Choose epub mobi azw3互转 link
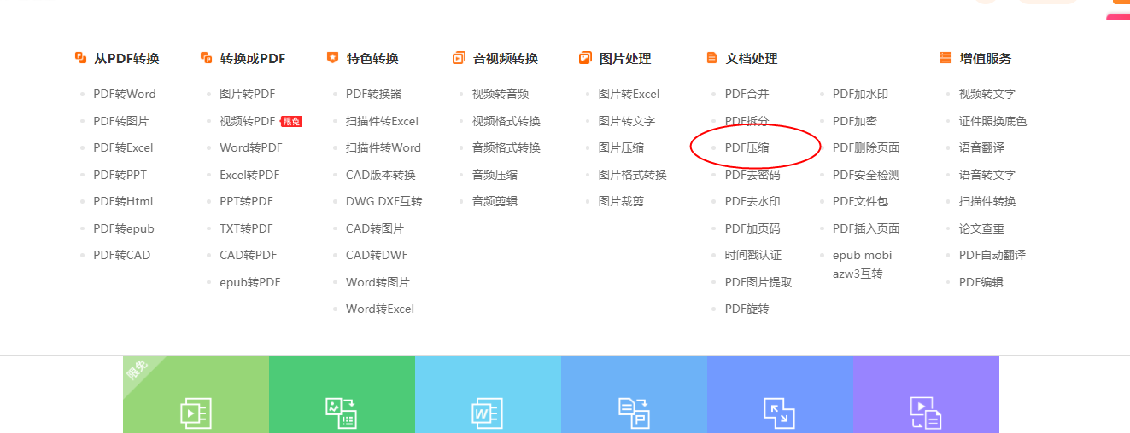 862,264
